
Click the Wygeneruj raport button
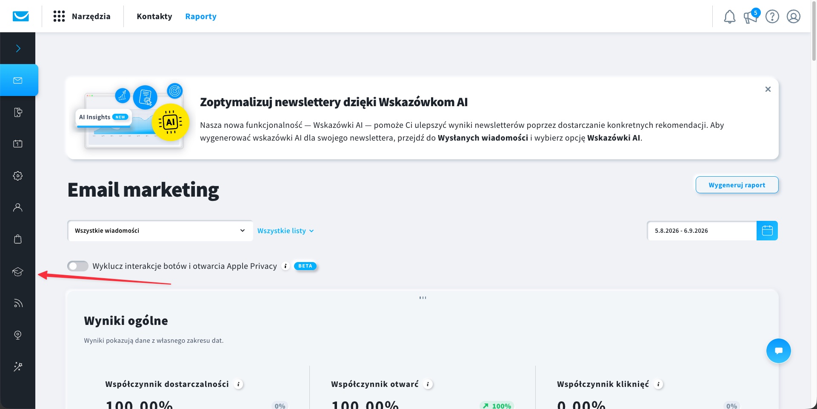[x=737, y=185]
